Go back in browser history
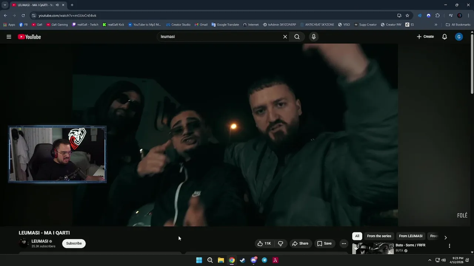Image resolution: width=474 pixels, height=266 pixels. pyautogui.click(x=5, y=16)
